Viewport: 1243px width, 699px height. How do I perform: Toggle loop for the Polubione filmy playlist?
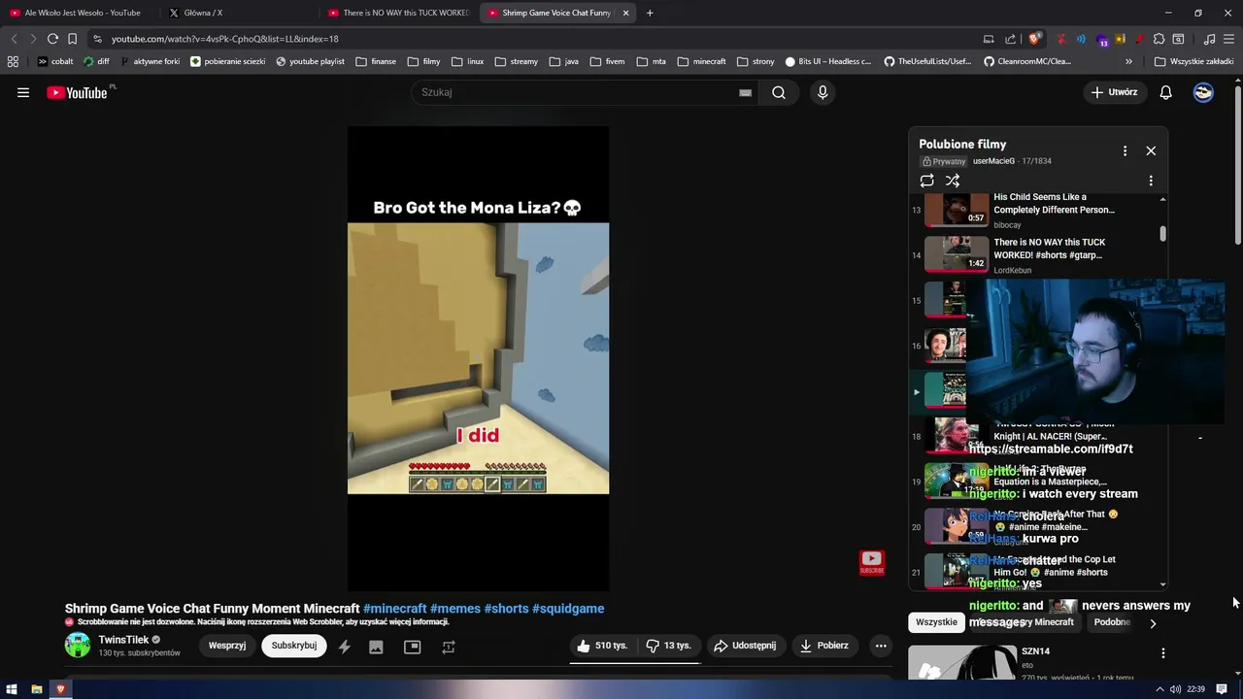click(x=927, y=181)
